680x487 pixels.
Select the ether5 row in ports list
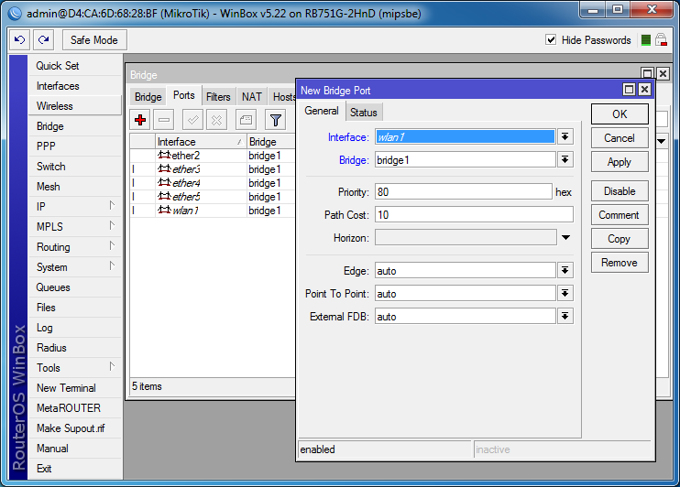[213, 197]
